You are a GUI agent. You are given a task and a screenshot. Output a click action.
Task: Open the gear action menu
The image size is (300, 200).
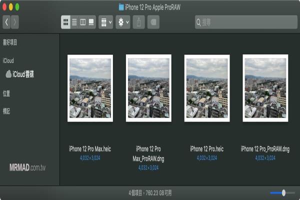point(123,22)
